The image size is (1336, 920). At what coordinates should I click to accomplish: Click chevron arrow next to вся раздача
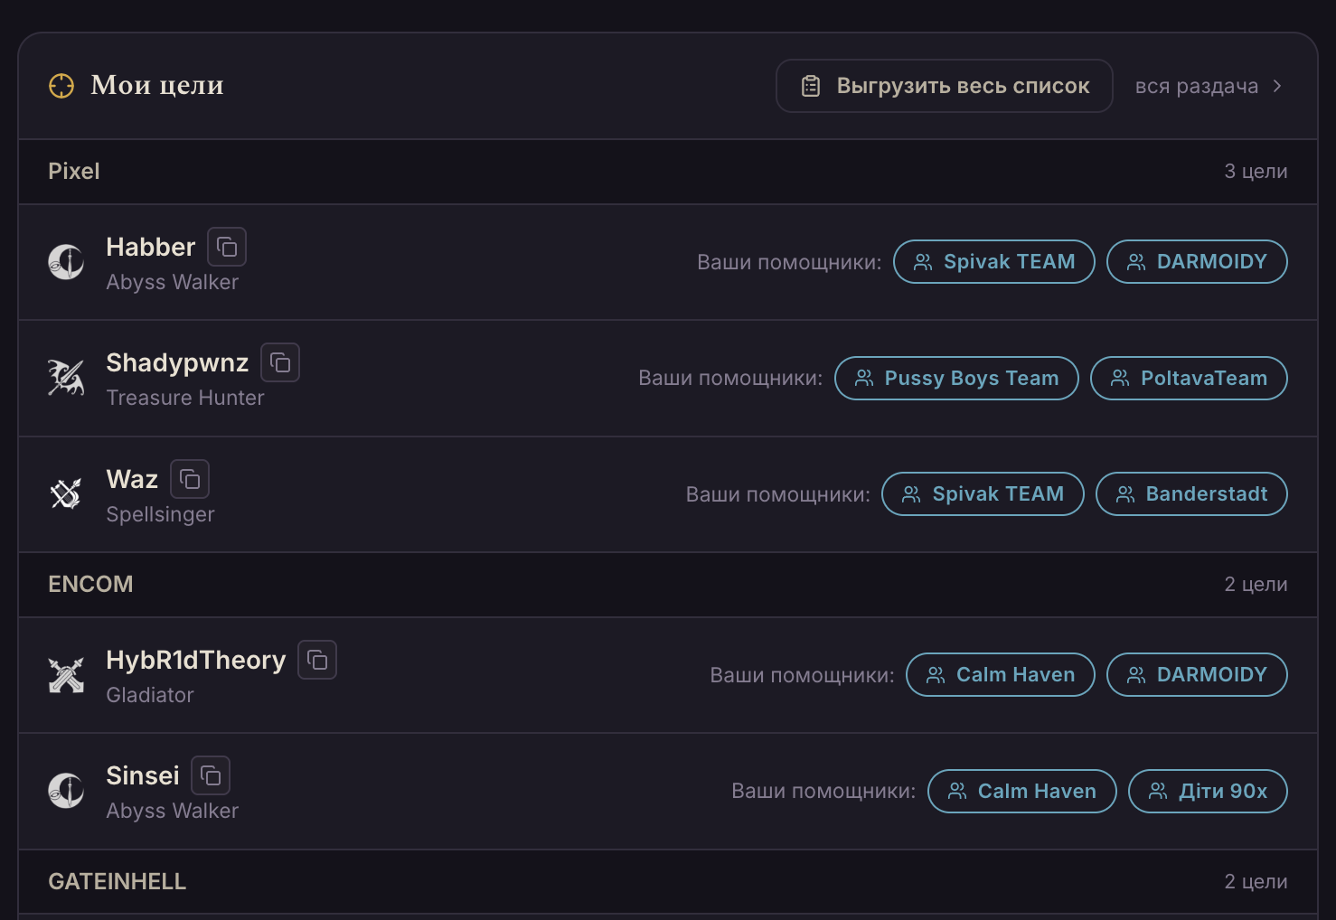click(1277, 86)
